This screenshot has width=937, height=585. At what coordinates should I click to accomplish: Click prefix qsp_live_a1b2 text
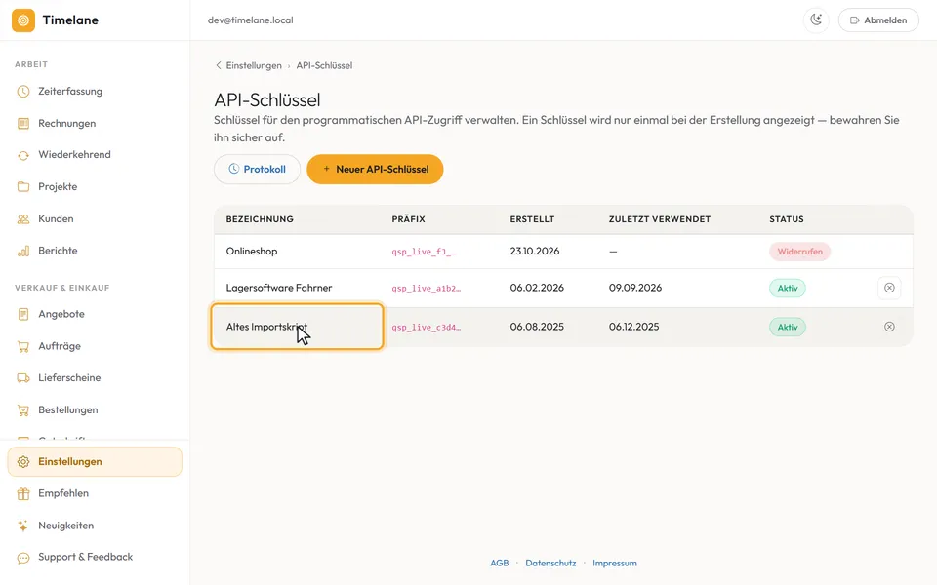tap(427, 289)
